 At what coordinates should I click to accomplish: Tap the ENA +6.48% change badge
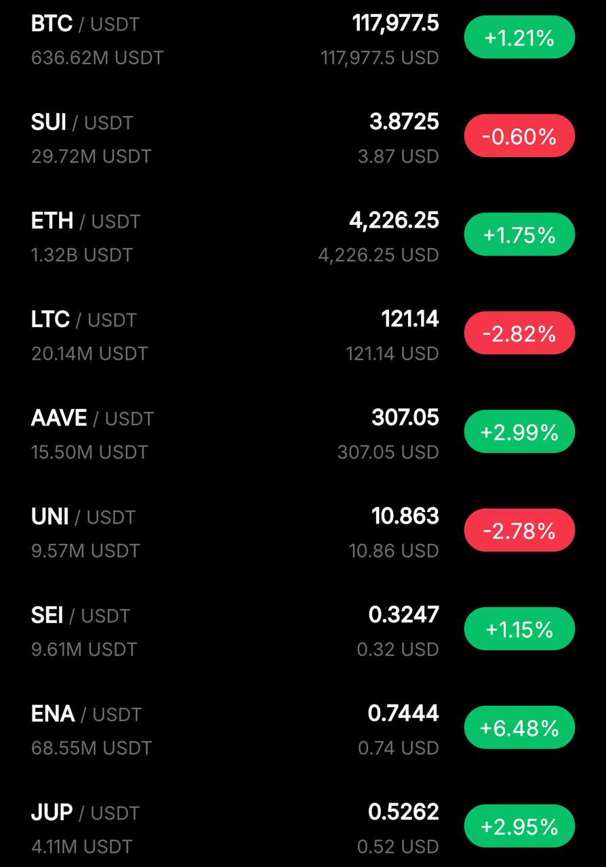(x=519, y=727)
